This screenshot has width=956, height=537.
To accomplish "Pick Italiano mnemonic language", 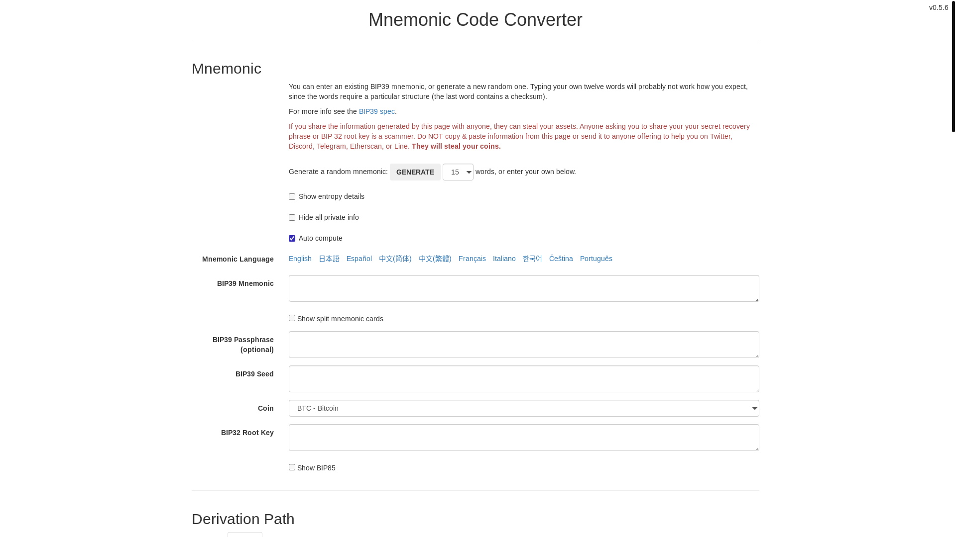I will pyautogui.click(x=504, y=259).
